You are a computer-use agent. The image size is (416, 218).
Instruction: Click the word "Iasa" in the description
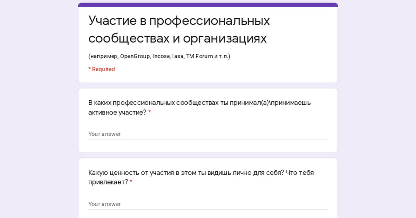(177, 56)
